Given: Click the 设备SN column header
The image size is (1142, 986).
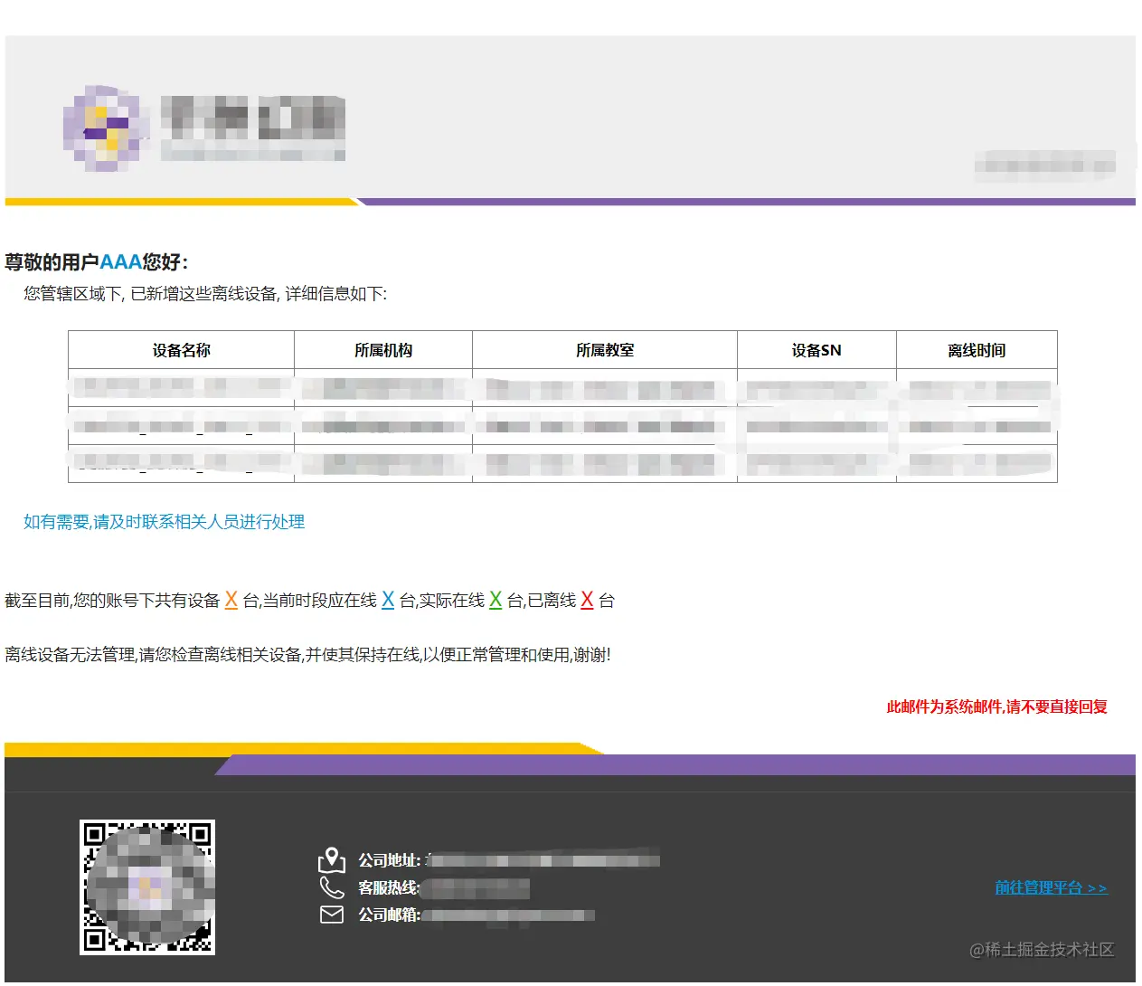Looking at the screenshot, I should (816, 350).
